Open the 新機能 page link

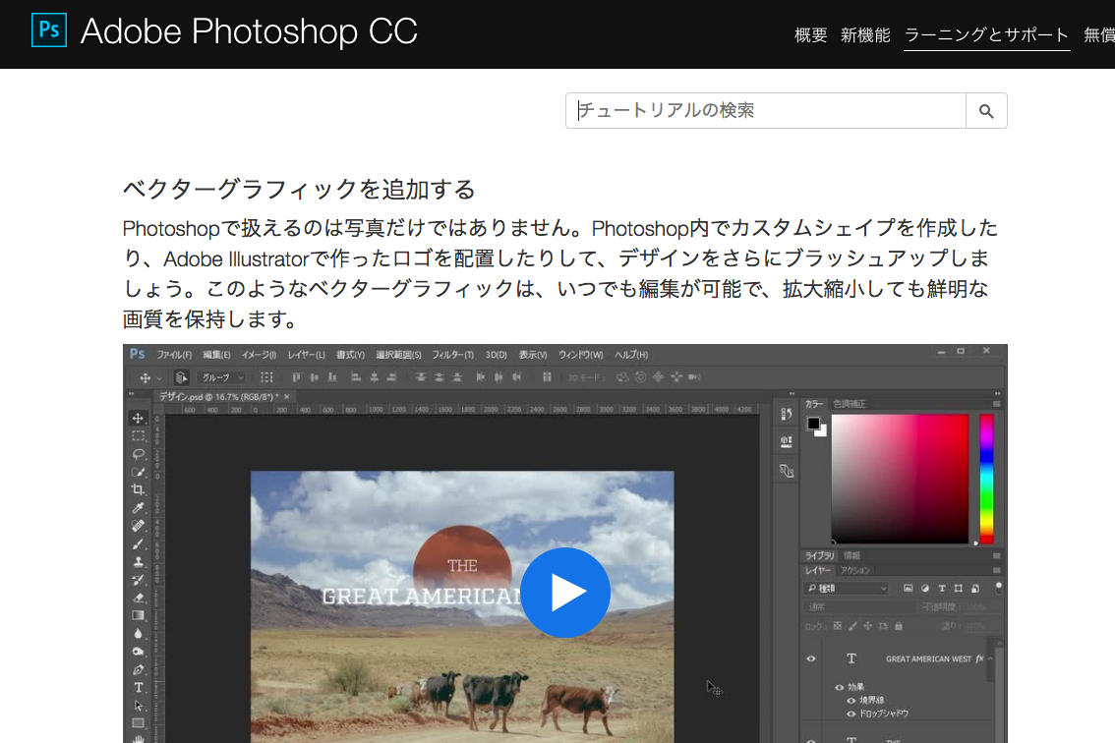(x=865, y=34)
